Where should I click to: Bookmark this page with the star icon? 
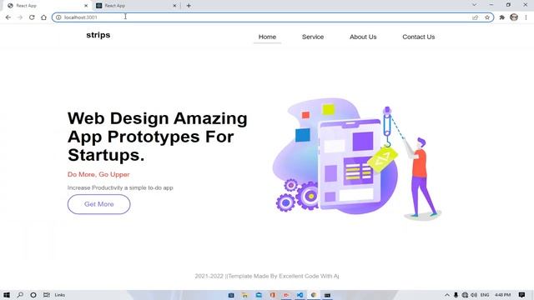pos(487,17)
